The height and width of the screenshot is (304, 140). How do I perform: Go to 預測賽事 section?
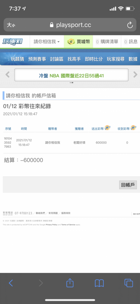pyautogui.click(x=37, y=59)
